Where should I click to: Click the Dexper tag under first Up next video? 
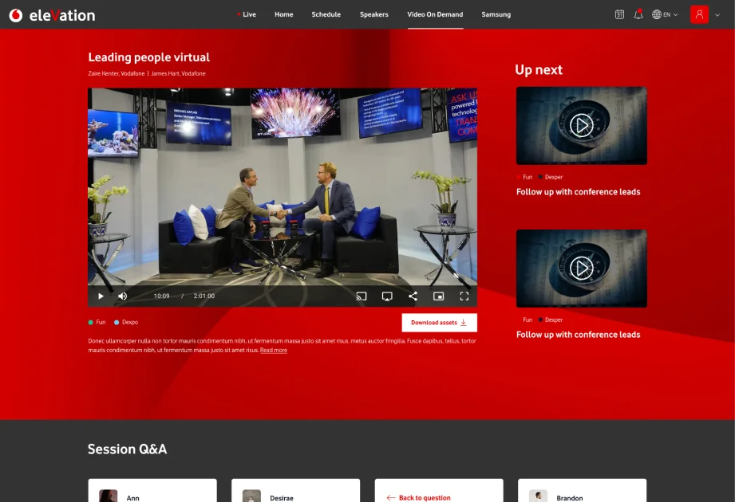tap(551, 177)
